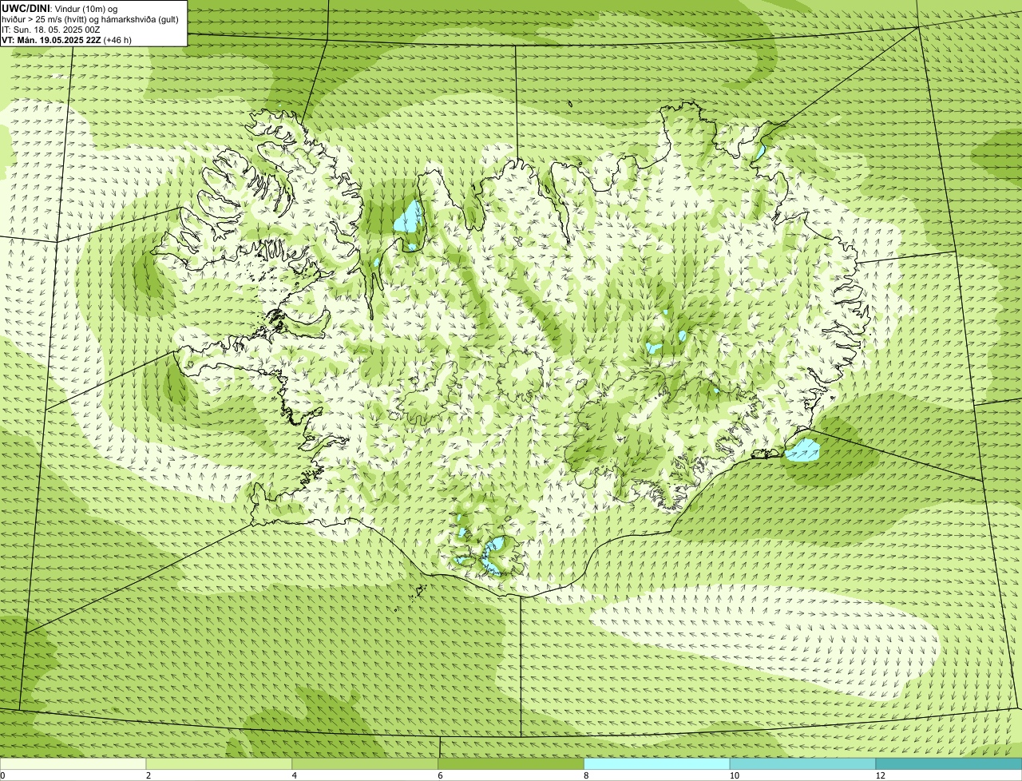1022x781 pixels.
Task: Click the '8' tick label on the scale
Action: coord(586,775)
